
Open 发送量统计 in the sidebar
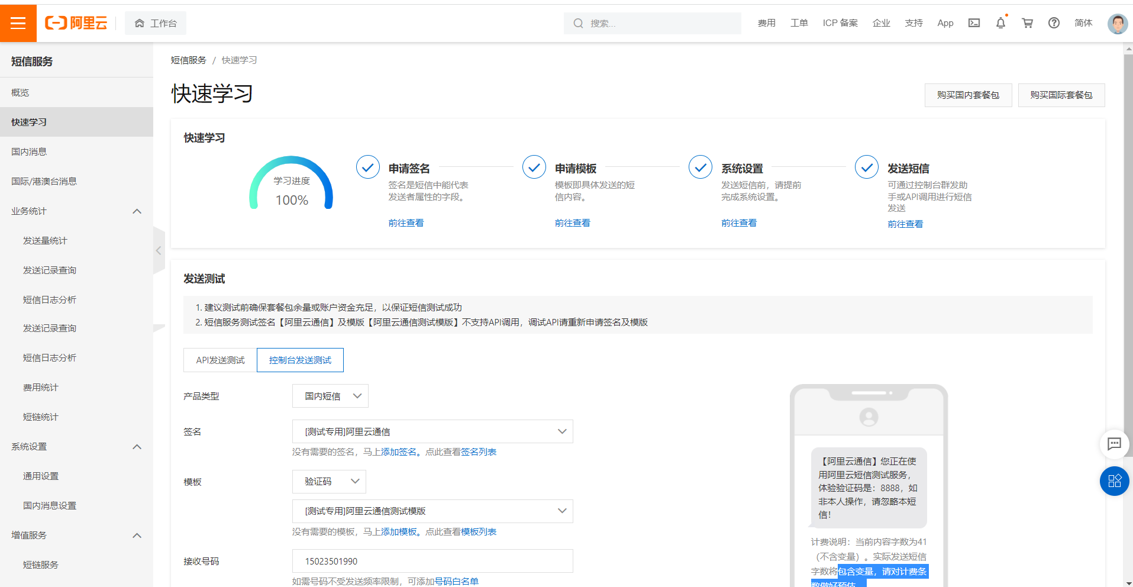pos(76,240)
